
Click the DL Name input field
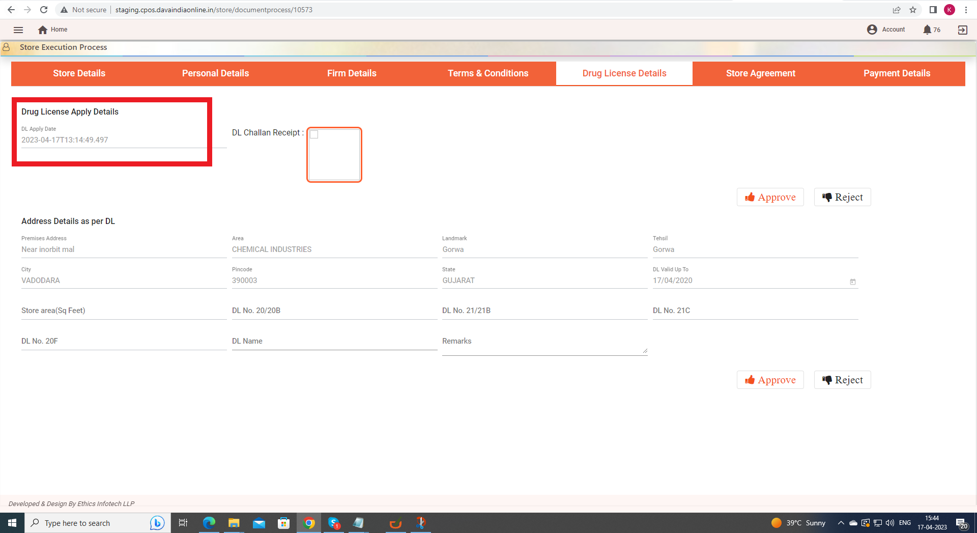[334, 342]
